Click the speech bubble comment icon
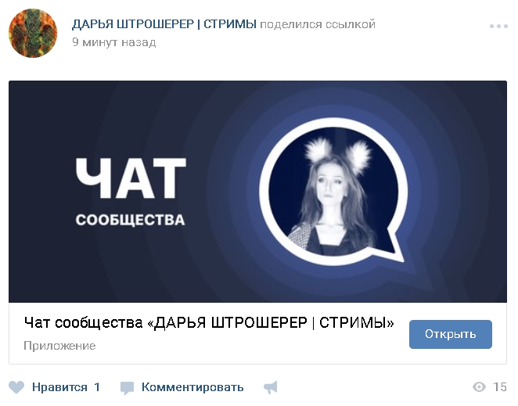Image resolution: width=518 pixels, height=406 pixels. 128,388
